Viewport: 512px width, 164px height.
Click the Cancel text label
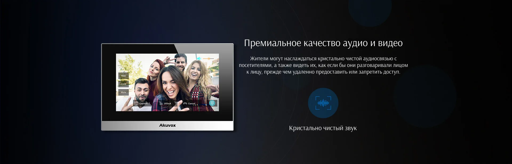pos(191,103)
